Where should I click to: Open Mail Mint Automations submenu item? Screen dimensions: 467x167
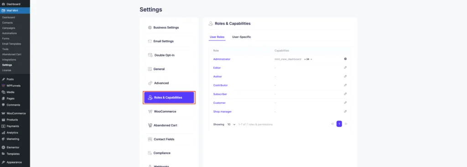click(x=10, y=33)
